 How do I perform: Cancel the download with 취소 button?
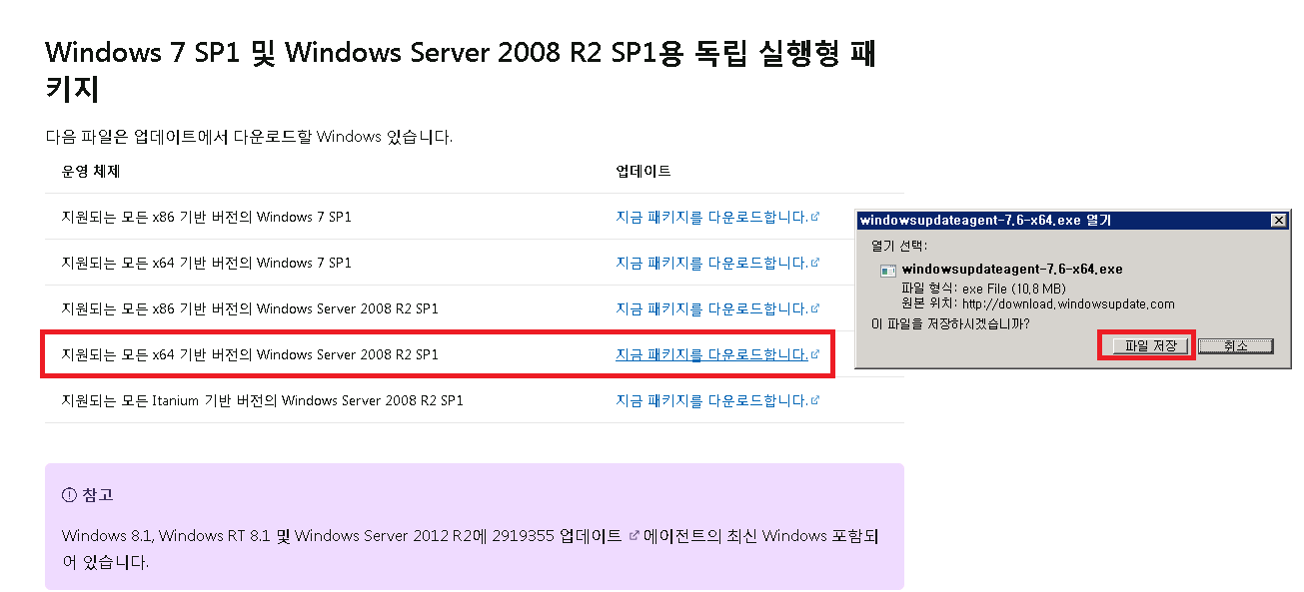(x=1236, y=345)
